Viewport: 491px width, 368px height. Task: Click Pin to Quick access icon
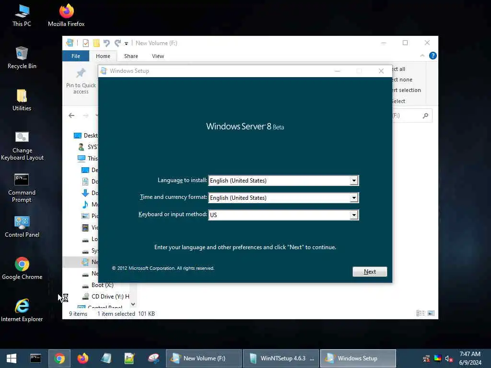coord(81,80)
